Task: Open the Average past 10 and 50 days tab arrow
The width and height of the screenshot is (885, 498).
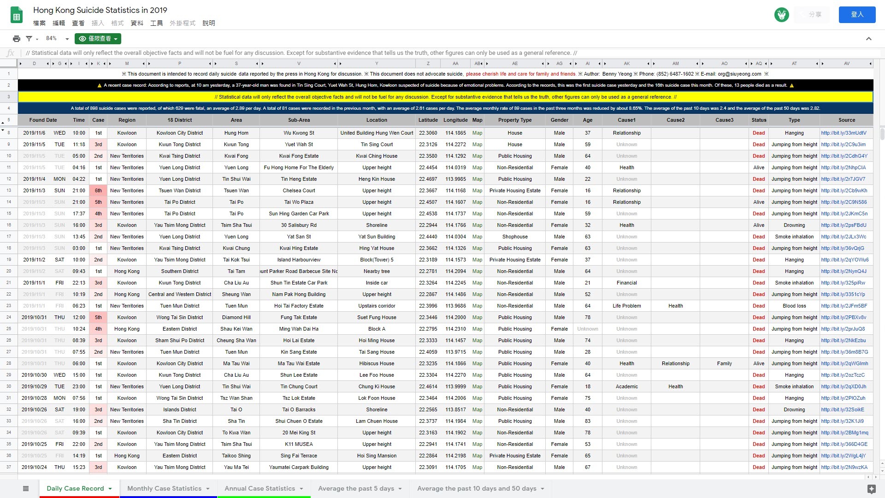Action: [x=543, y=489]
